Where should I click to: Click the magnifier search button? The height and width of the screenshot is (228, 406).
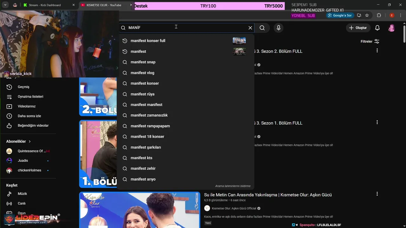262,28
